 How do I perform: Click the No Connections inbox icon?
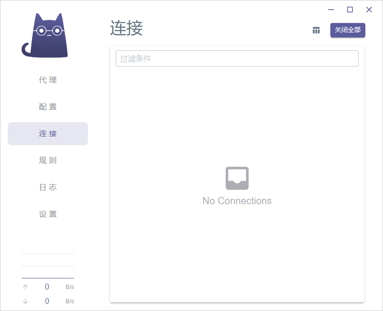click(x=237, y=177)
